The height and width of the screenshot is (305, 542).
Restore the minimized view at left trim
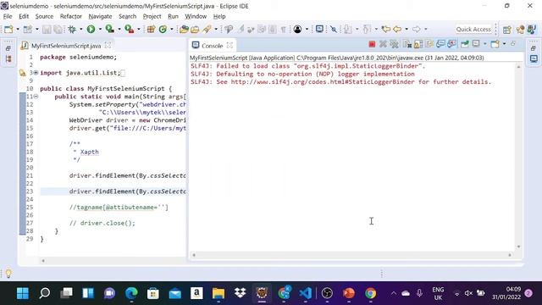click(8, 48)
